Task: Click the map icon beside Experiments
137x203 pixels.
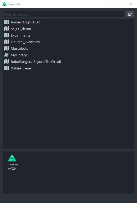Action: point(7,35)
